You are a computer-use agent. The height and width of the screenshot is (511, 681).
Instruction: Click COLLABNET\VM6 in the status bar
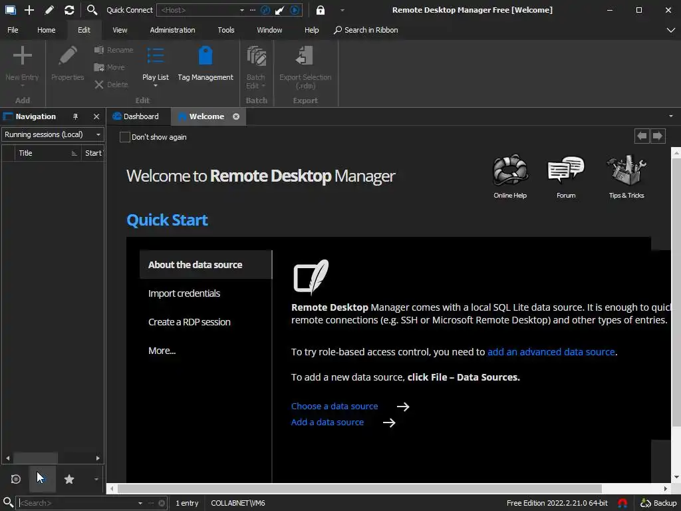(x=238, y=503)
